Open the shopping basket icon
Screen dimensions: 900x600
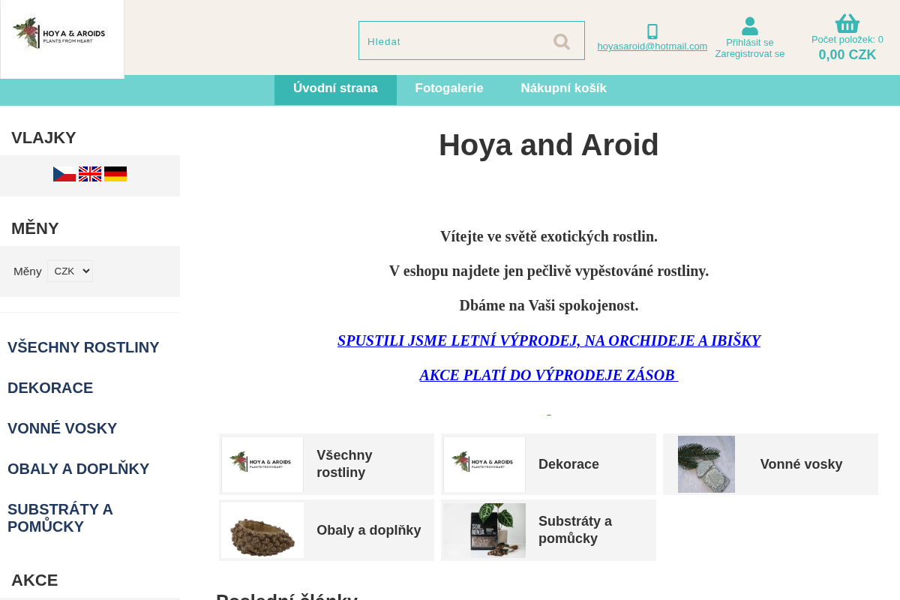point(847,23)
